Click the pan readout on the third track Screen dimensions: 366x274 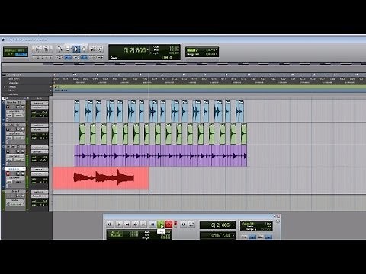39,161
